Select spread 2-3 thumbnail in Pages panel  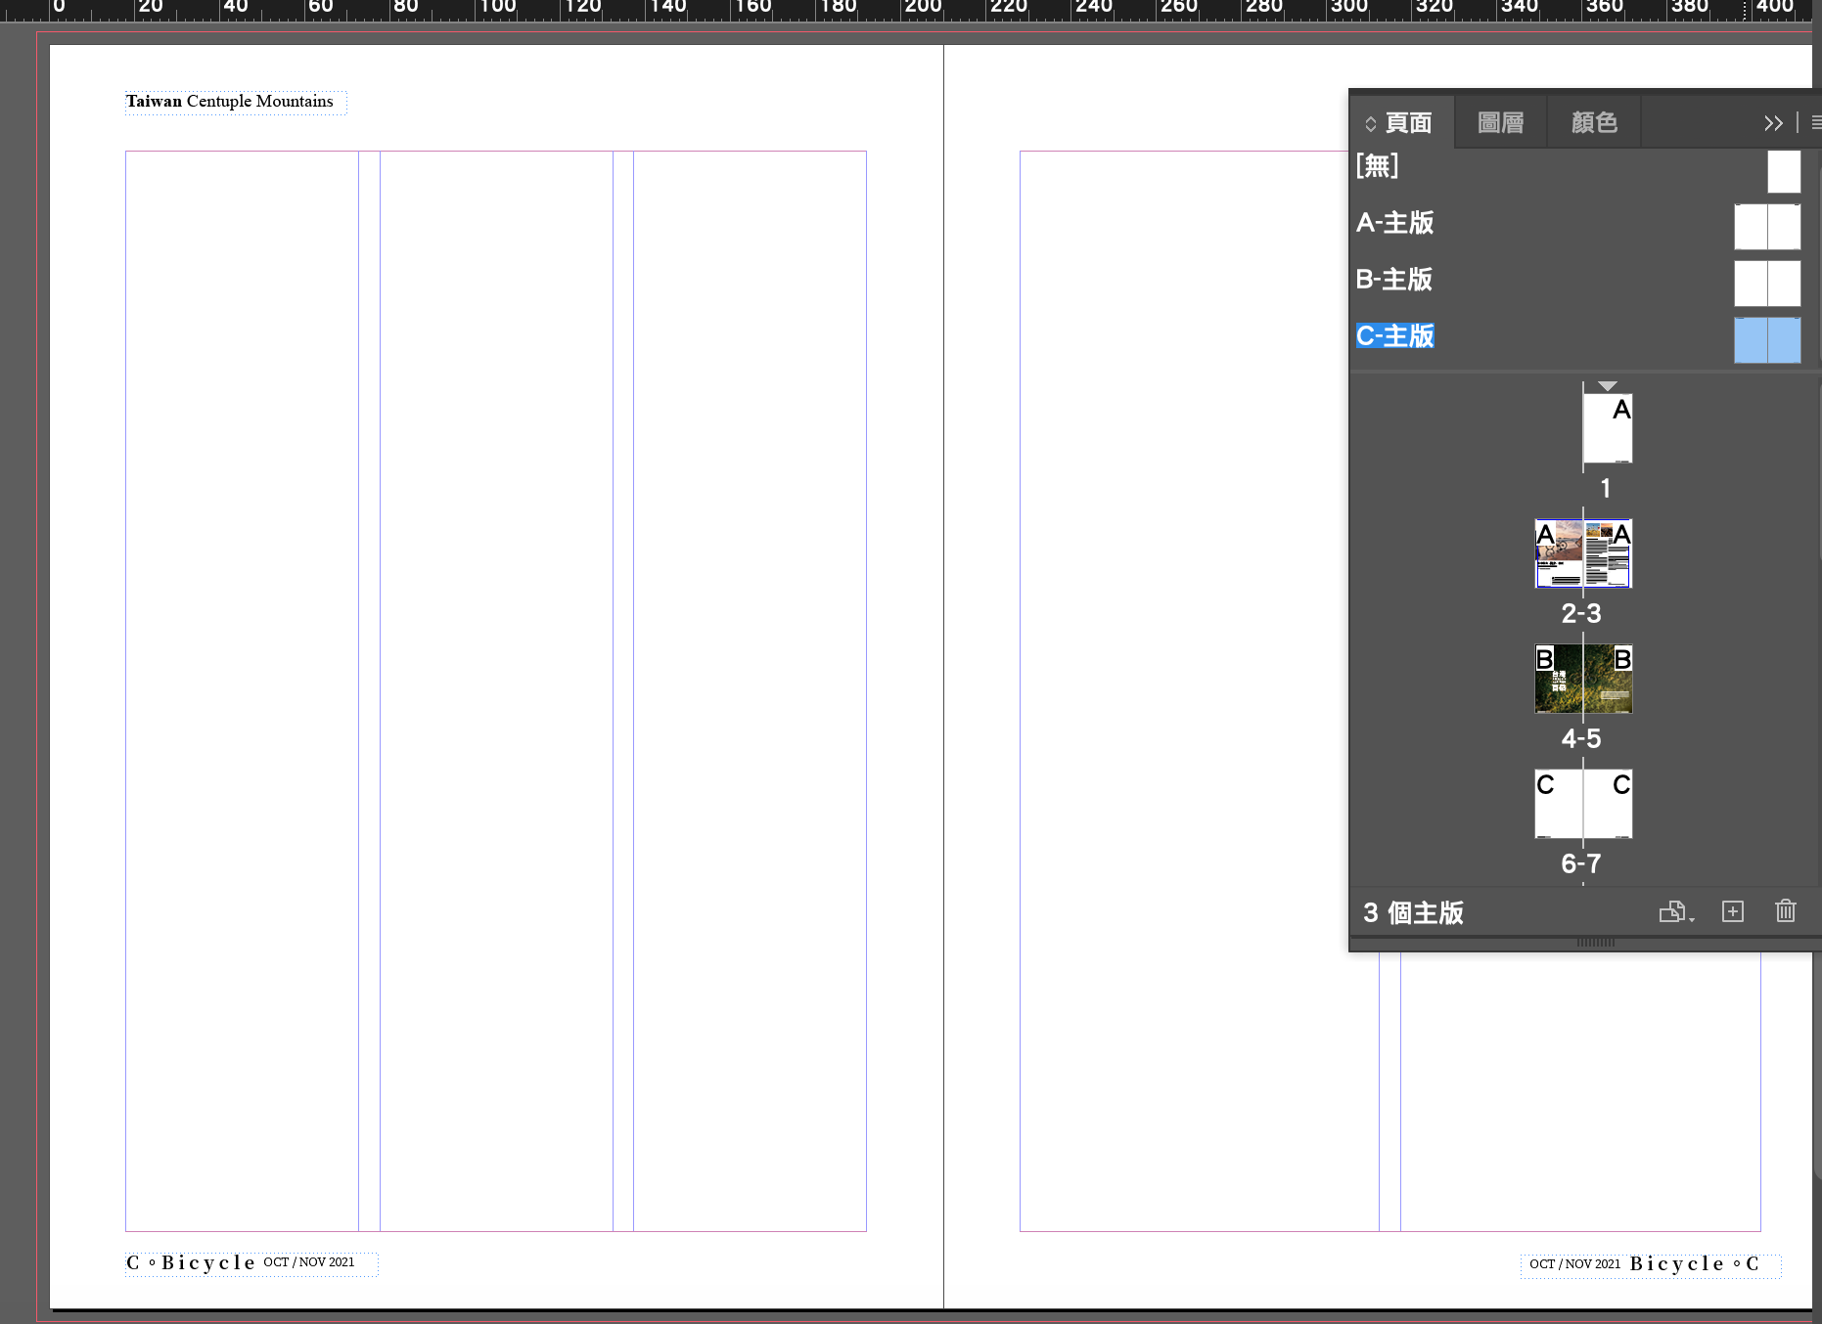(1583, 553)
